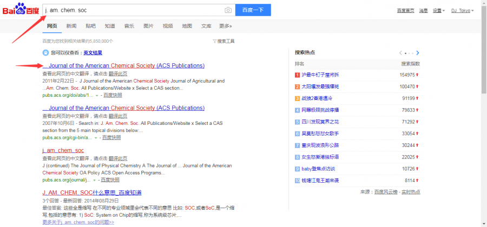Open the j_am_chem_soc result title
The image size is (487, 227).
pyautogui.click(x=63, y=150)
